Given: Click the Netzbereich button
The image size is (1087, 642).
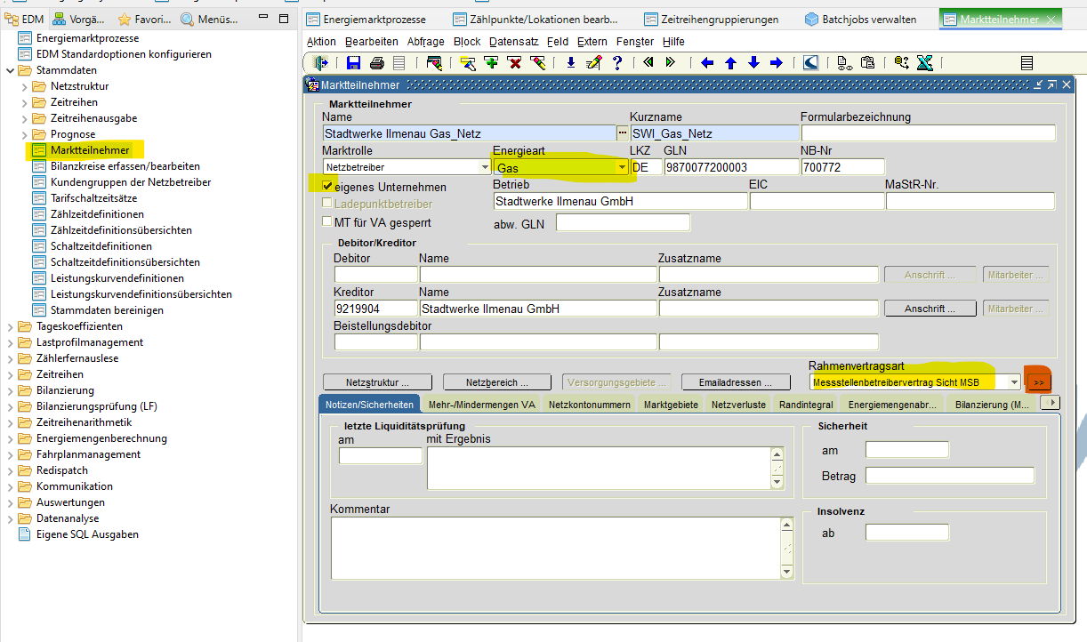Looking at the screenshot, I should click(x=497, y=382).
